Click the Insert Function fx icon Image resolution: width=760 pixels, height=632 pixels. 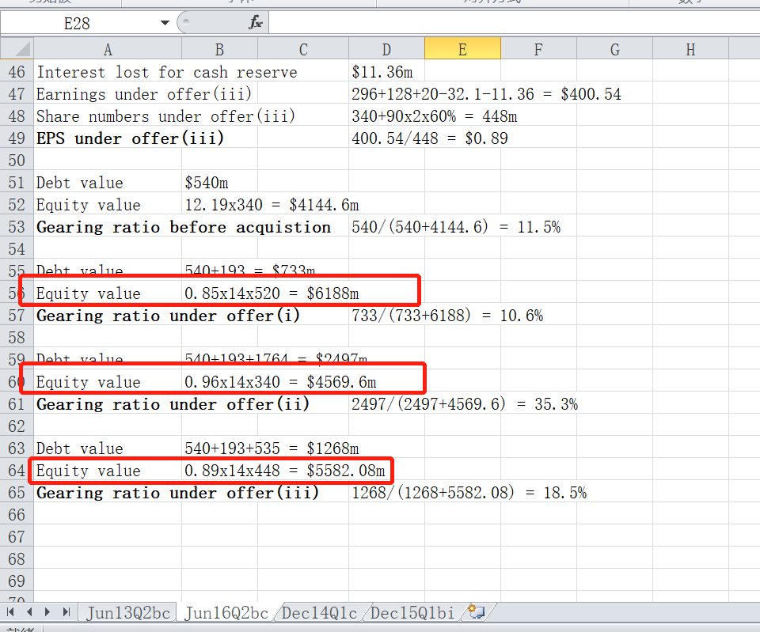pos(256,23)
